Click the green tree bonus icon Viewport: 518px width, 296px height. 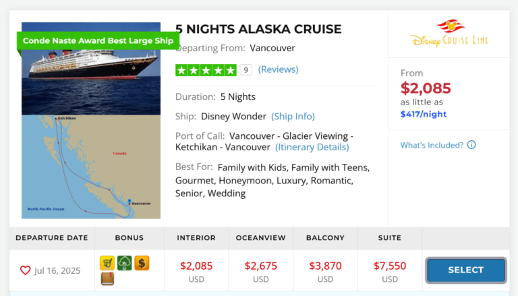pos(124,263)
